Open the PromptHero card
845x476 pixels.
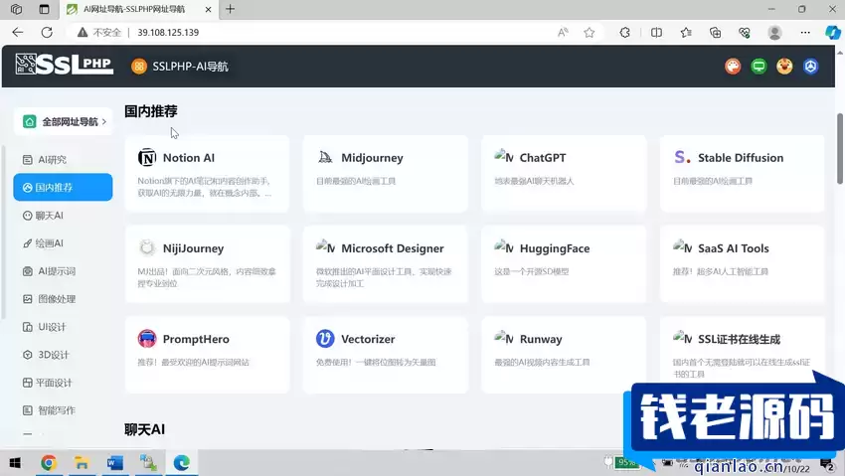tap(207, 355)
